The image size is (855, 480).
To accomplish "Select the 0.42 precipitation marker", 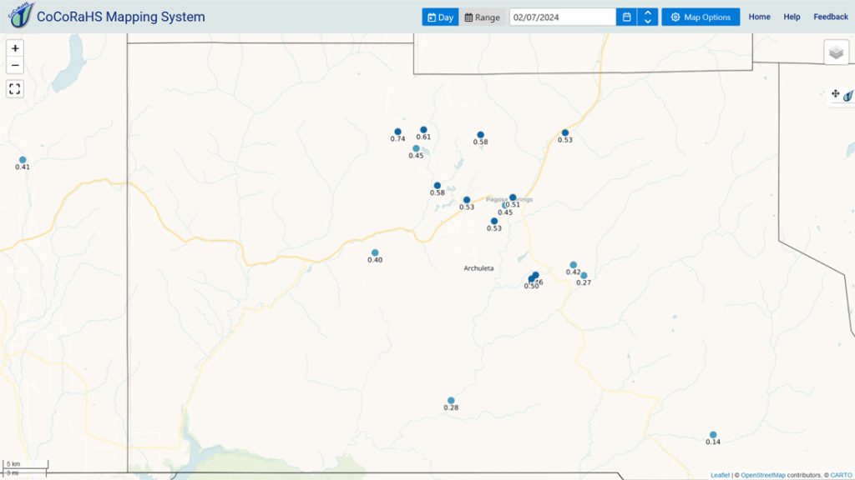I will (573, 265).
